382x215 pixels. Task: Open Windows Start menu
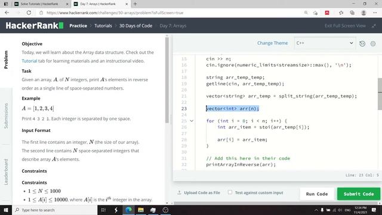click(x=6, y=210)
